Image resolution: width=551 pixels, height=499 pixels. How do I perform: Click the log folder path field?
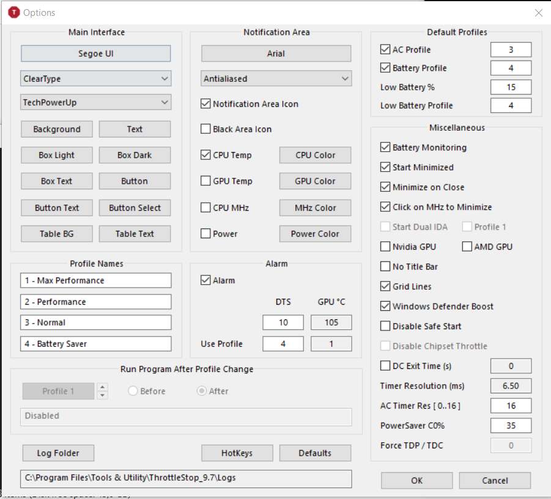(x=186, y=478)
